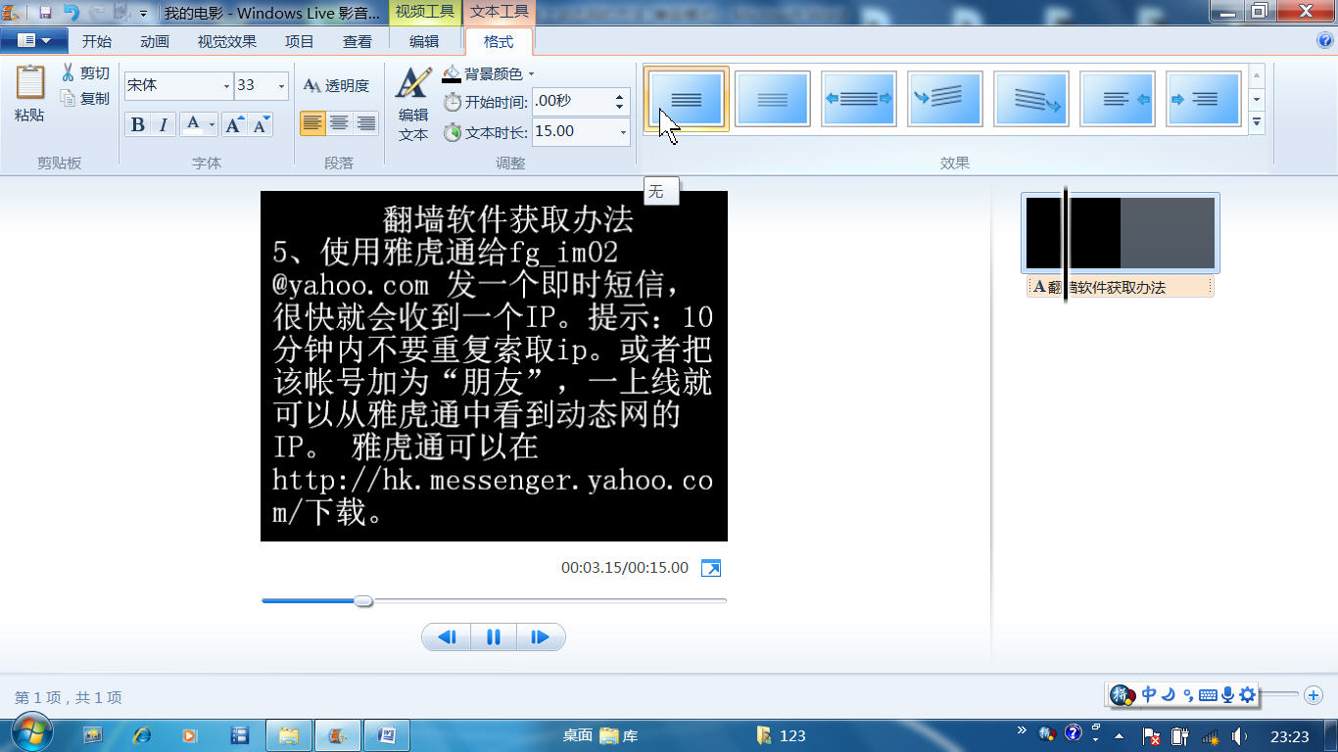Switch to the 动画 ribbon tab
This screenshot has width=1338, height=752.
pos(155,41)
